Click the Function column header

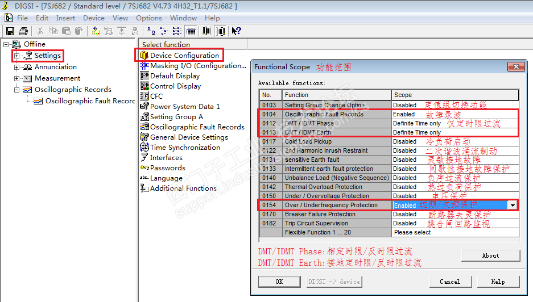pyautogui.click(x=337, y=95)
